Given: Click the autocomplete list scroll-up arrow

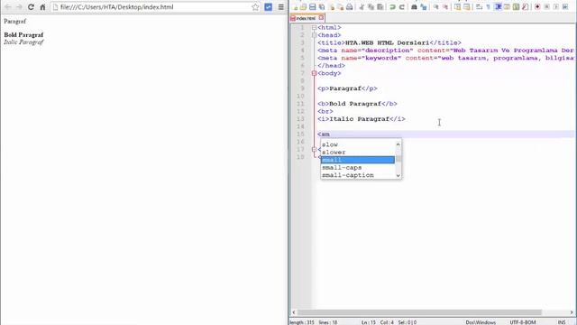Looking at the screenshot, I should tap(398, 144).
